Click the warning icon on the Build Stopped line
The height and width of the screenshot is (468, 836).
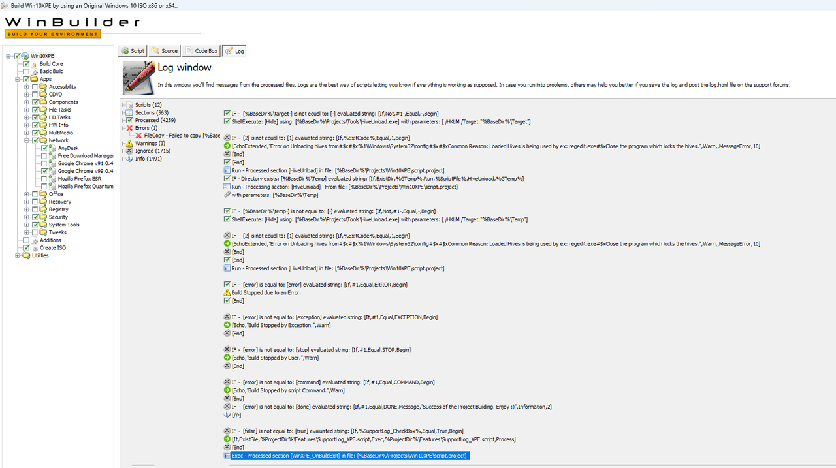point(227,293)
